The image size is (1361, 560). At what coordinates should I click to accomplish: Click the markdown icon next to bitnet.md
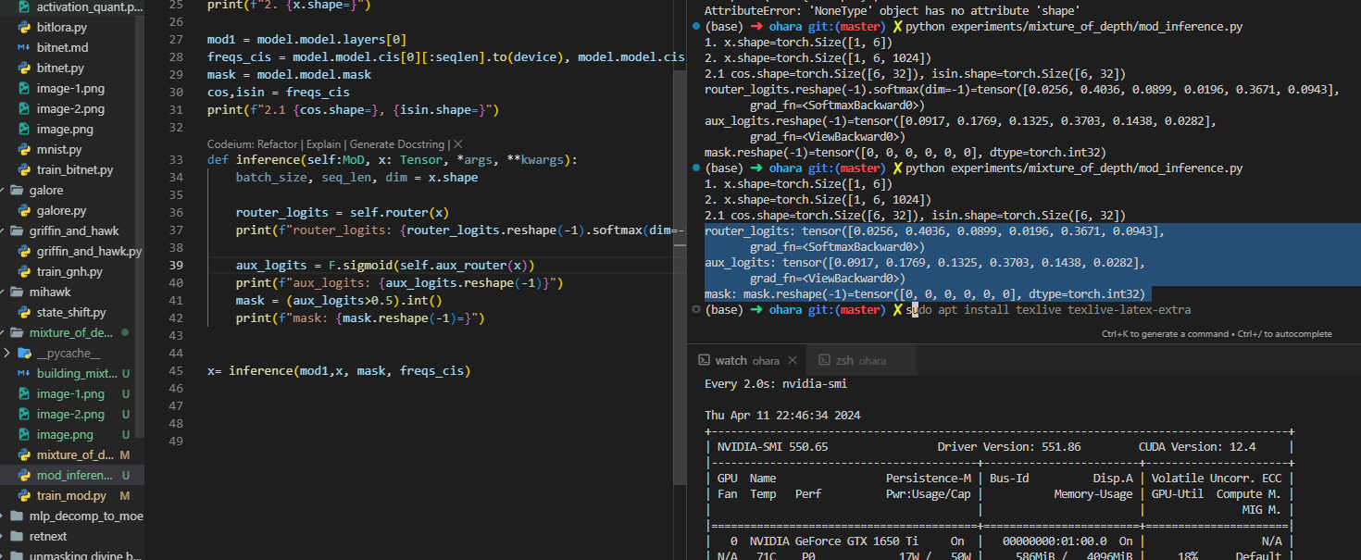[24, 48]
